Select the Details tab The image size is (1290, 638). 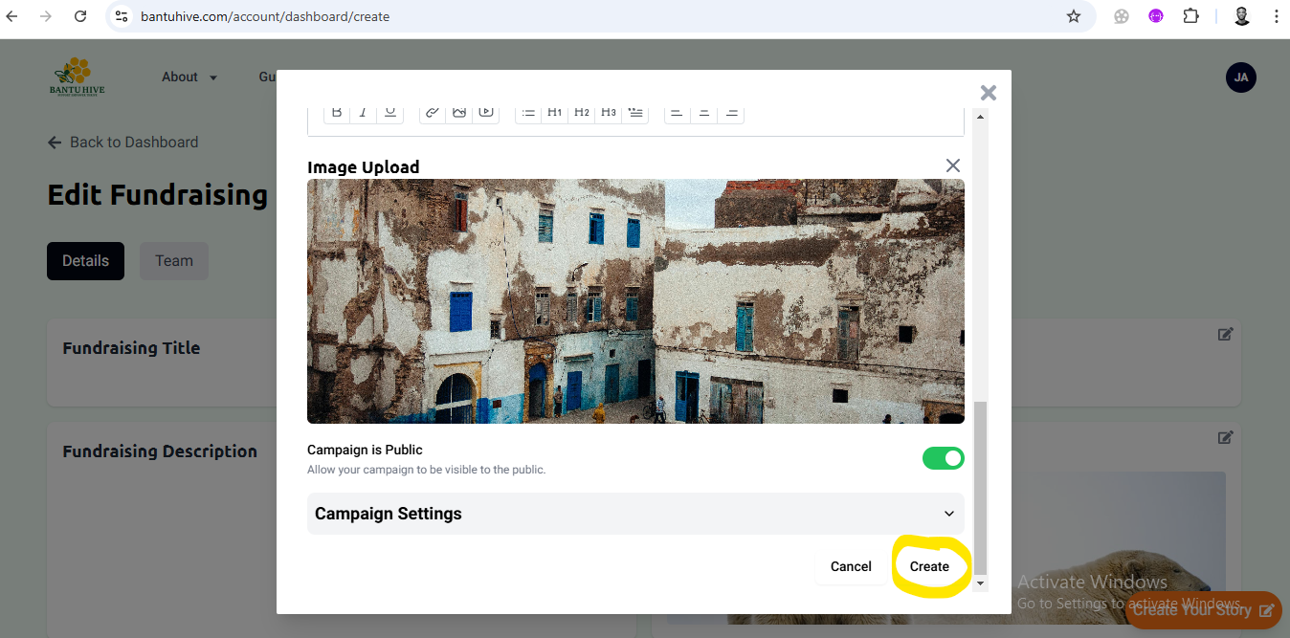point(85,261)
